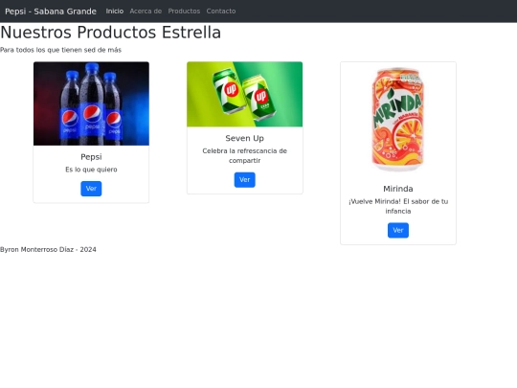This screenshot has height=388, width=517.
Task: Select the Pepsi card title
Action: coord(91,157)
